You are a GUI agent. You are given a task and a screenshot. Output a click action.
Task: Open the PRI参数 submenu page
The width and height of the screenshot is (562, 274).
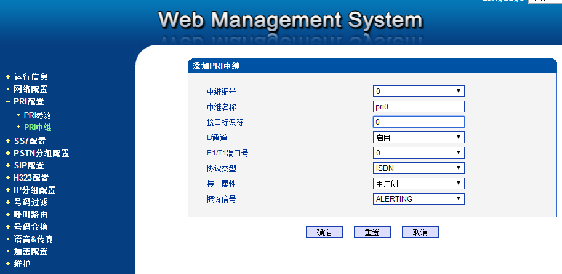pos(37,115)
